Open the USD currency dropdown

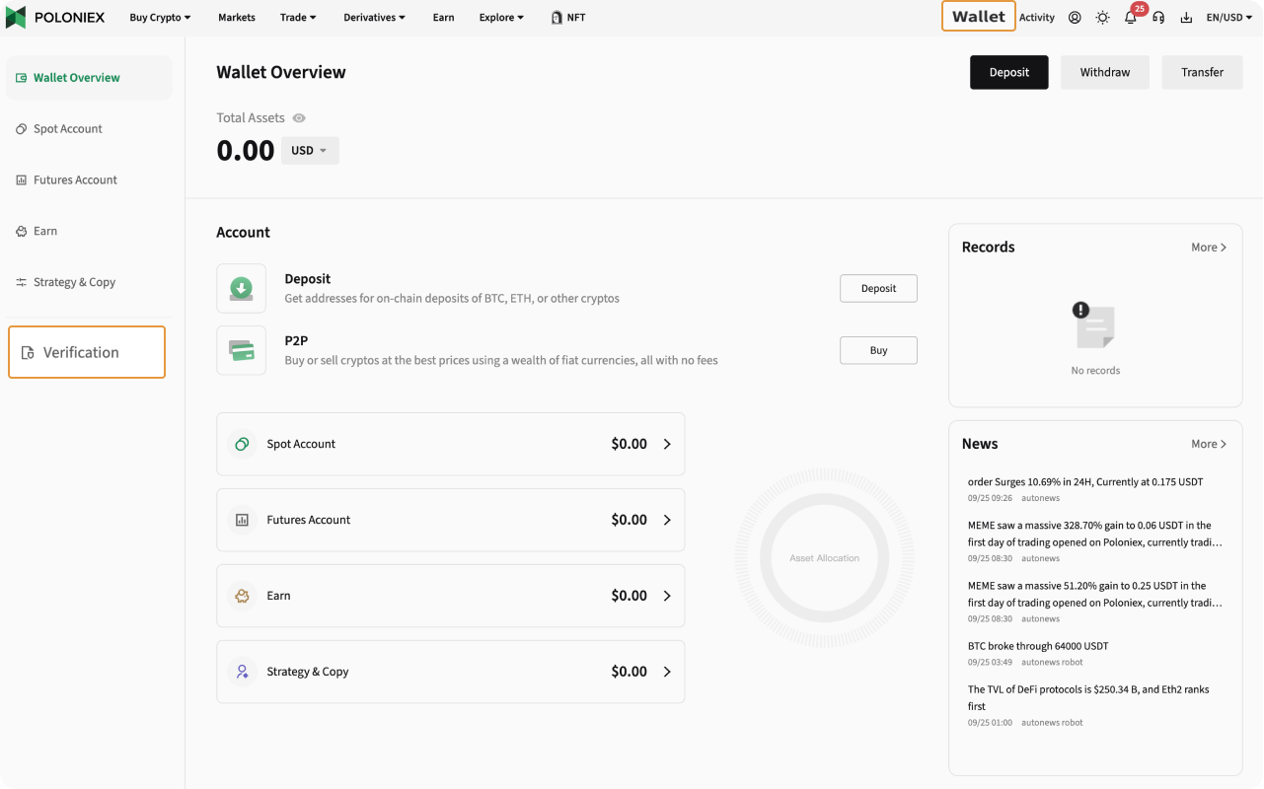pos(310,151)
